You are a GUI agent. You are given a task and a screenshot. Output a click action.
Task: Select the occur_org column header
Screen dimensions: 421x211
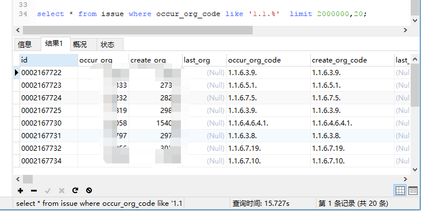pos(103,60)
